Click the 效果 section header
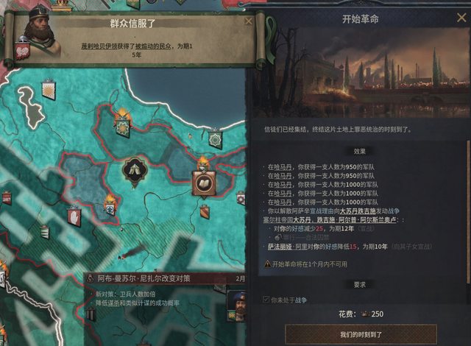Image resolution: width=471 pixels, height=346 pixels. tap(360, 151)
